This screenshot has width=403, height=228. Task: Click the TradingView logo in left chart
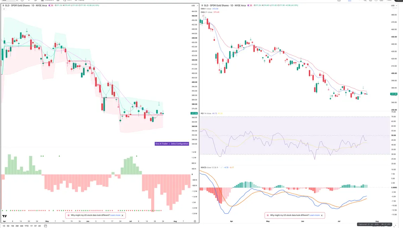click(5, 216)
